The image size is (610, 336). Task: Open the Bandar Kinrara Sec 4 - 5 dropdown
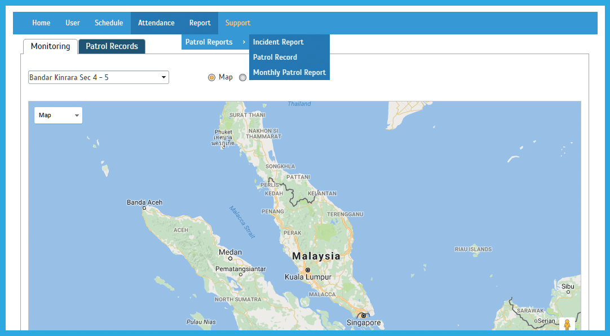[99, 77]
